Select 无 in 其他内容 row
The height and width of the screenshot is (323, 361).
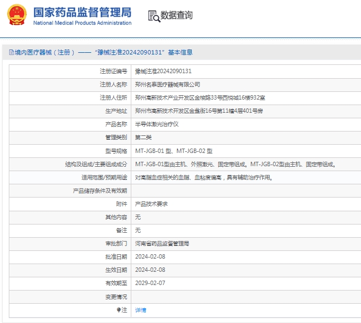tap(138, 217)
